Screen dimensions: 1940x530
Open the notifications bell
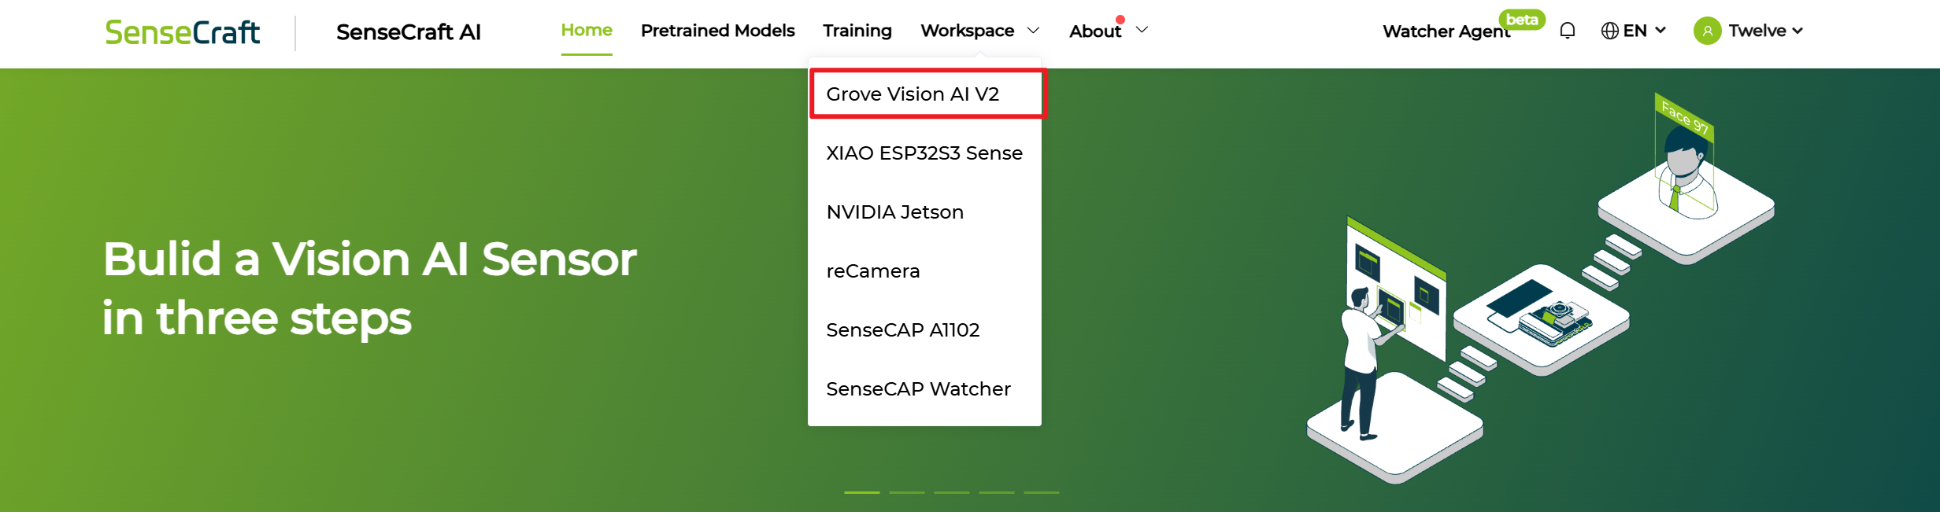click(1567, 31)
